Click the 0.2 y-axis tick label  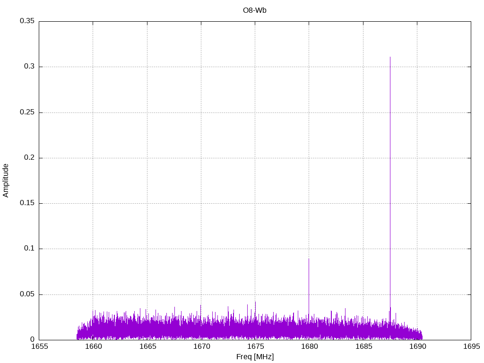[30, 158]
